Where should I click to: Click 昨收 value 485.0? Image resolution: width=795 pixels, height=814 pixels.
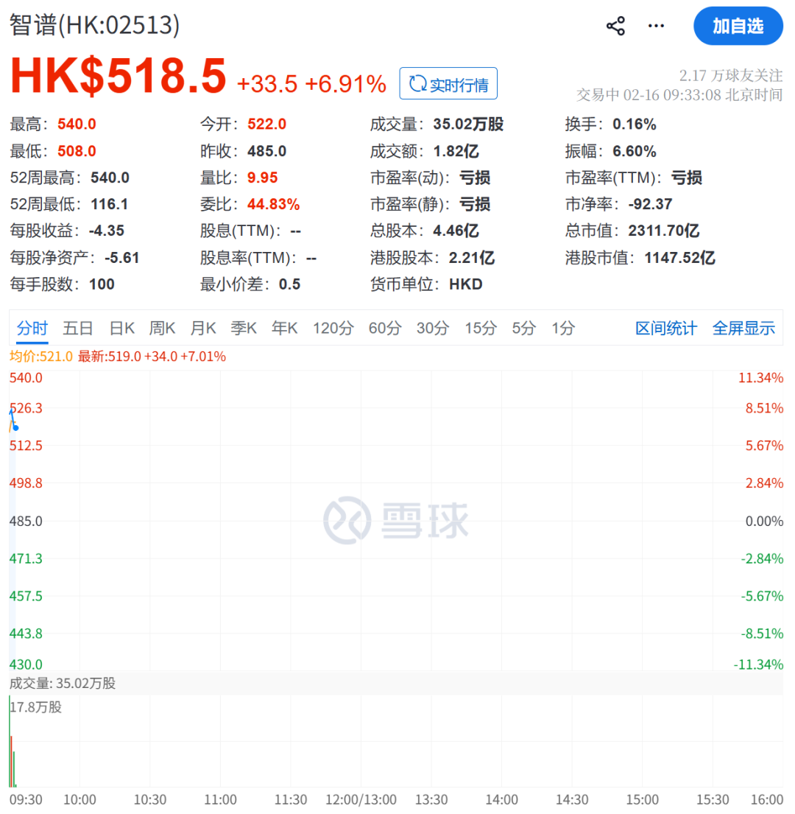click(266, 152)
